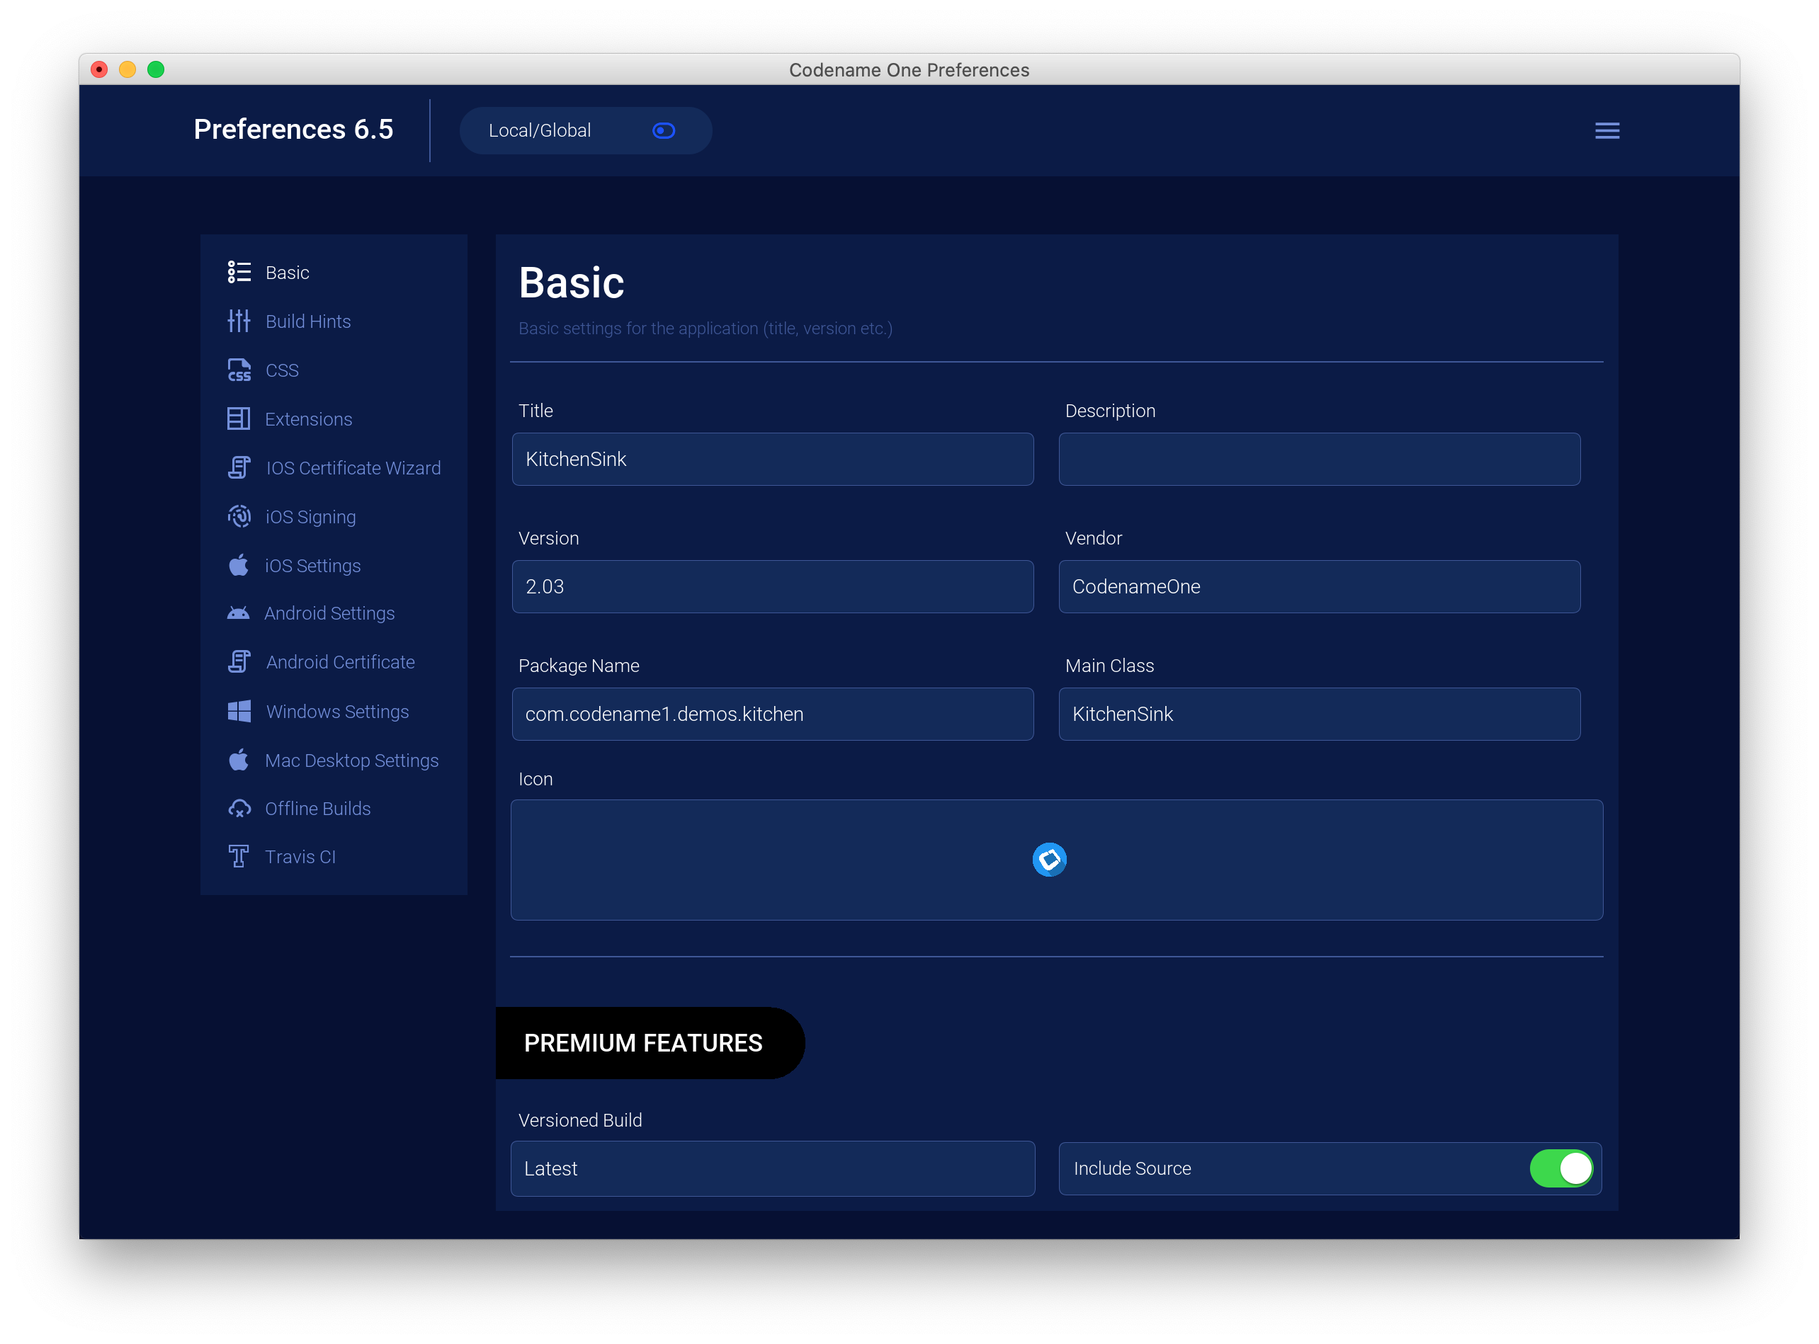The image size is (1819, 1344).
Task: Click the Title input field
Action: 773,459
